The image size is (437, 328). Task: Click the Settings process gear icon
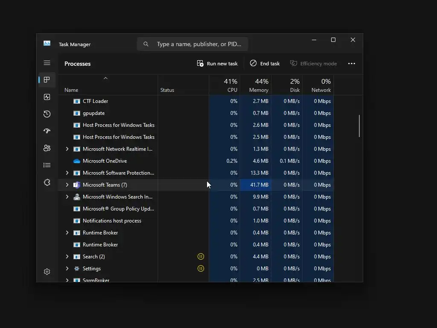(x=77, y=269)
